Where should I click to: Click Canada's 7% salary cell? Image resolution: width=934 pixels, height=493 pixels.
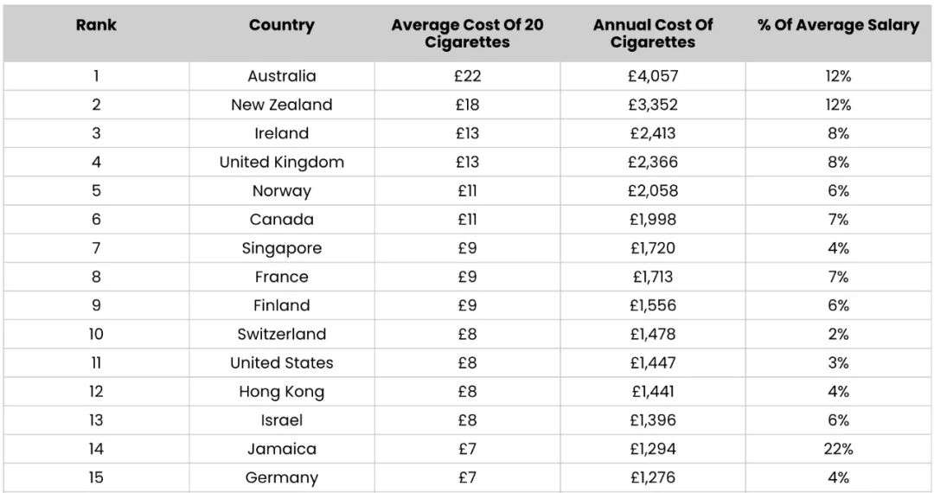pyautogui.click(x=838, y=220)
